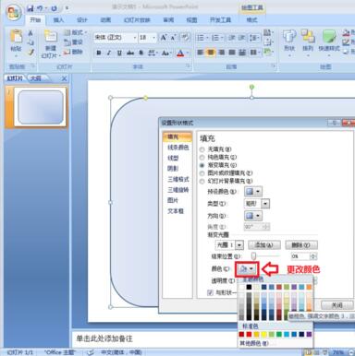Switch to the 视图 (View) ribbon tab
The height and width of the screenshot is (356, 355).
tap(191, 20)
